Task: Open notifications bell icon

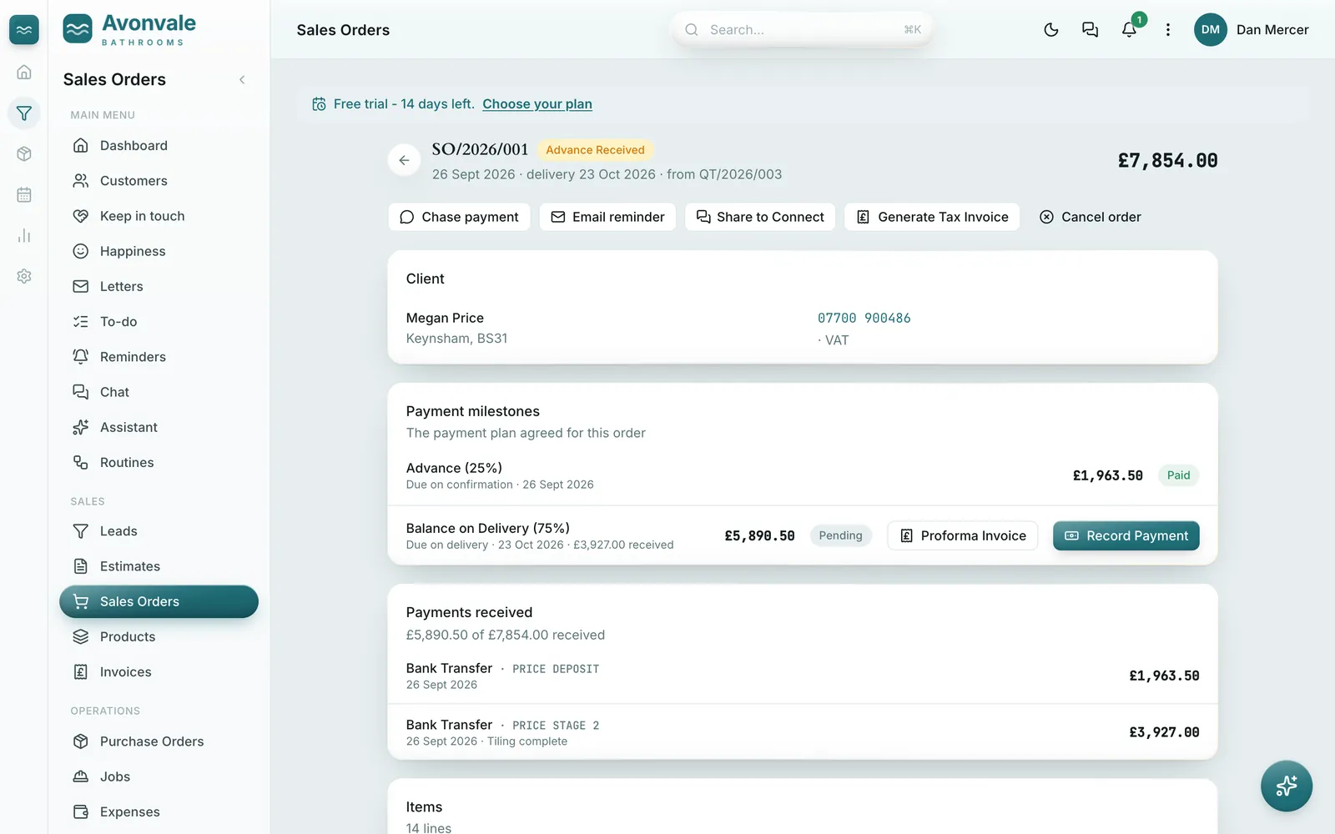Action: (1129, 30)
